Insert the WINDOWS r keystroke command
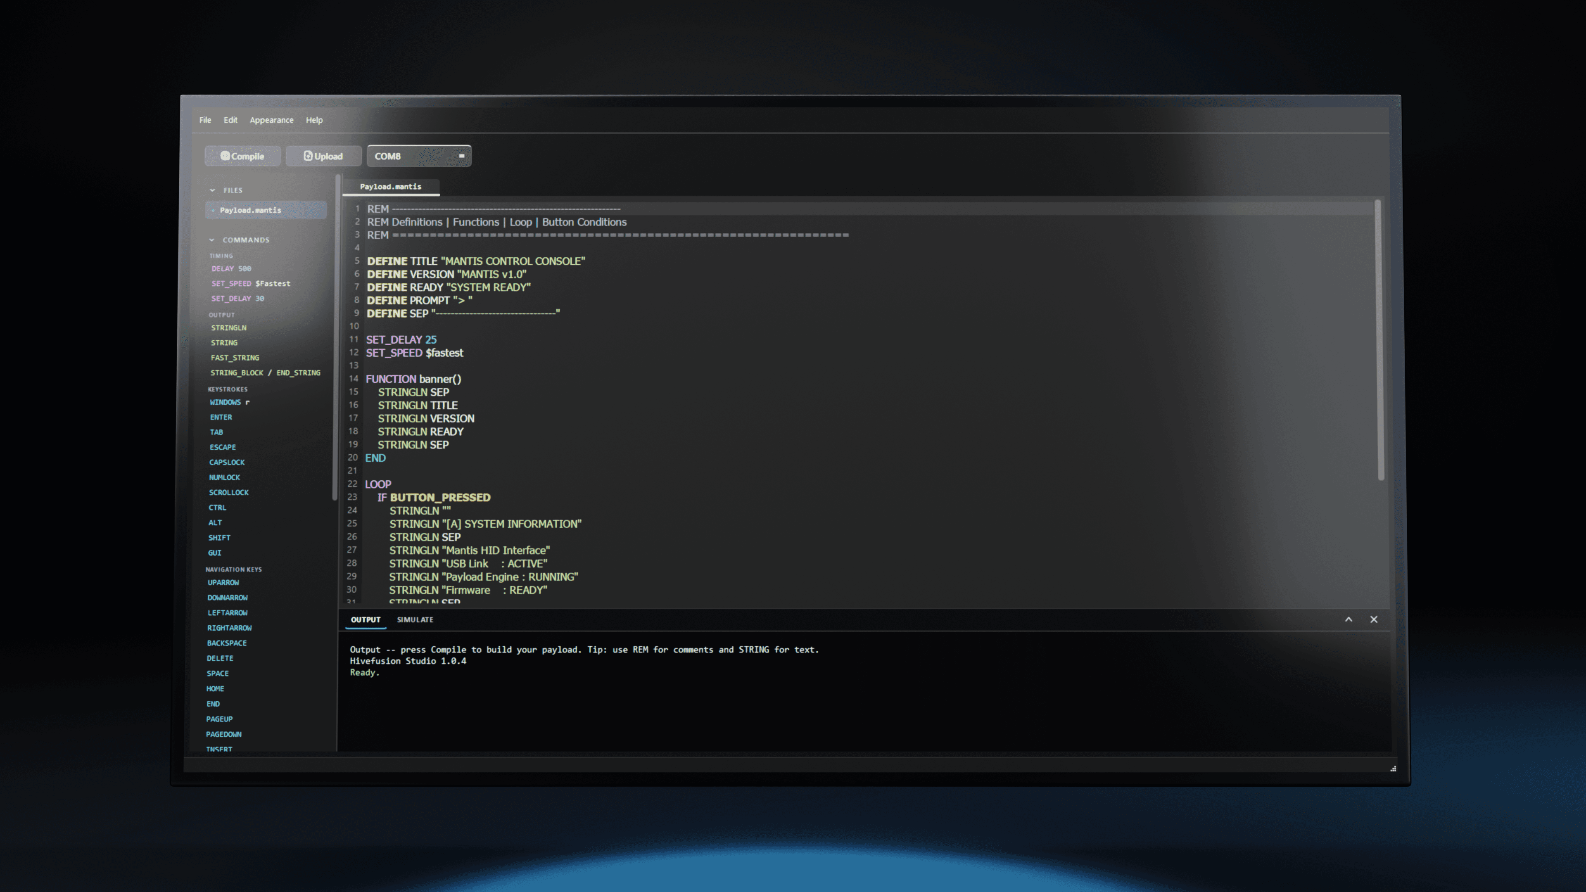Image resolution: width=1586 pixels, height=892 pixels. 230,403
